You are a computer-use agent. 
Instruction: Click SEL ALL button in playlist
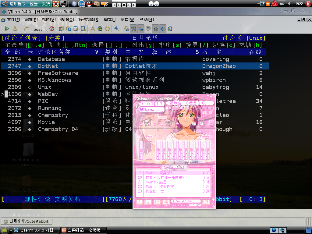click(x=157, y=202)
